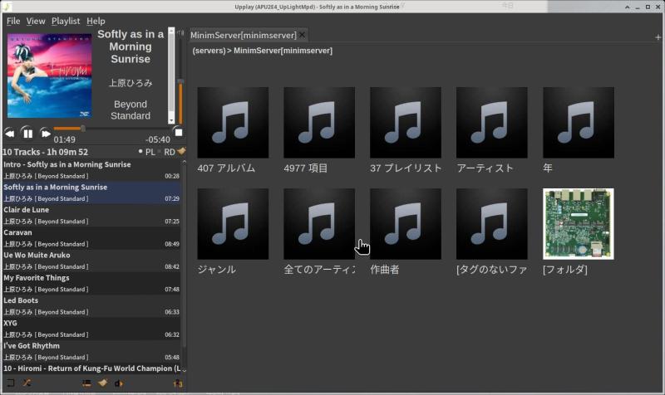Toggle repeat mode in bottom toolbar
665x395 pixels.
tap(10, 383)
